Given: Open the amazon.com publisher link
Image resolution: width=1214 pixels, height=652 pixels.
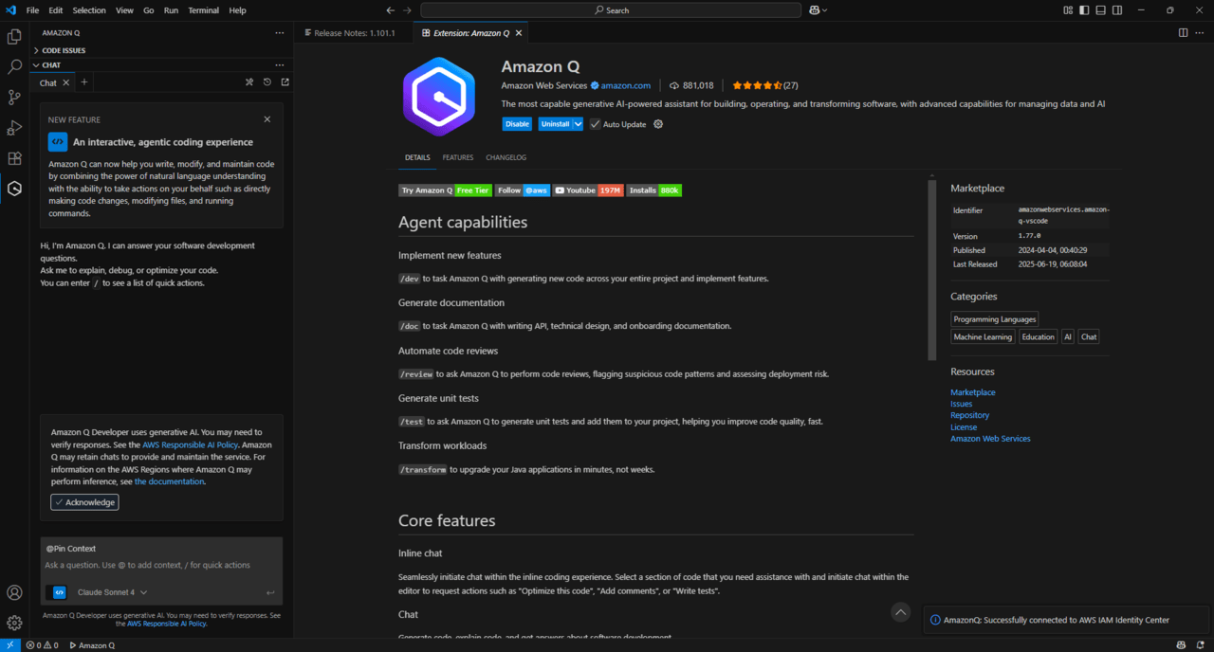Looking at the screenshot, I should point(625,85).
